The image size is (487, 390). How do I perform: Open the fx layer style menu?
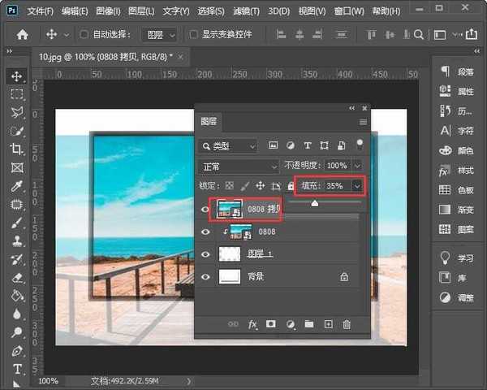coord(252,324)
